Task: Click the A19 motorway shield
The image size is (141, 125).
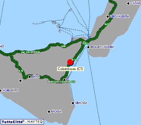Action: point(21,71)
